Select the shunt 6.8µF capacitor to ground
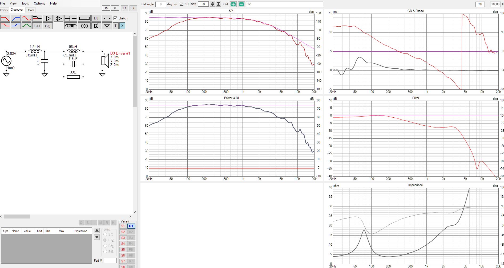504x268 pixels. 45,61
